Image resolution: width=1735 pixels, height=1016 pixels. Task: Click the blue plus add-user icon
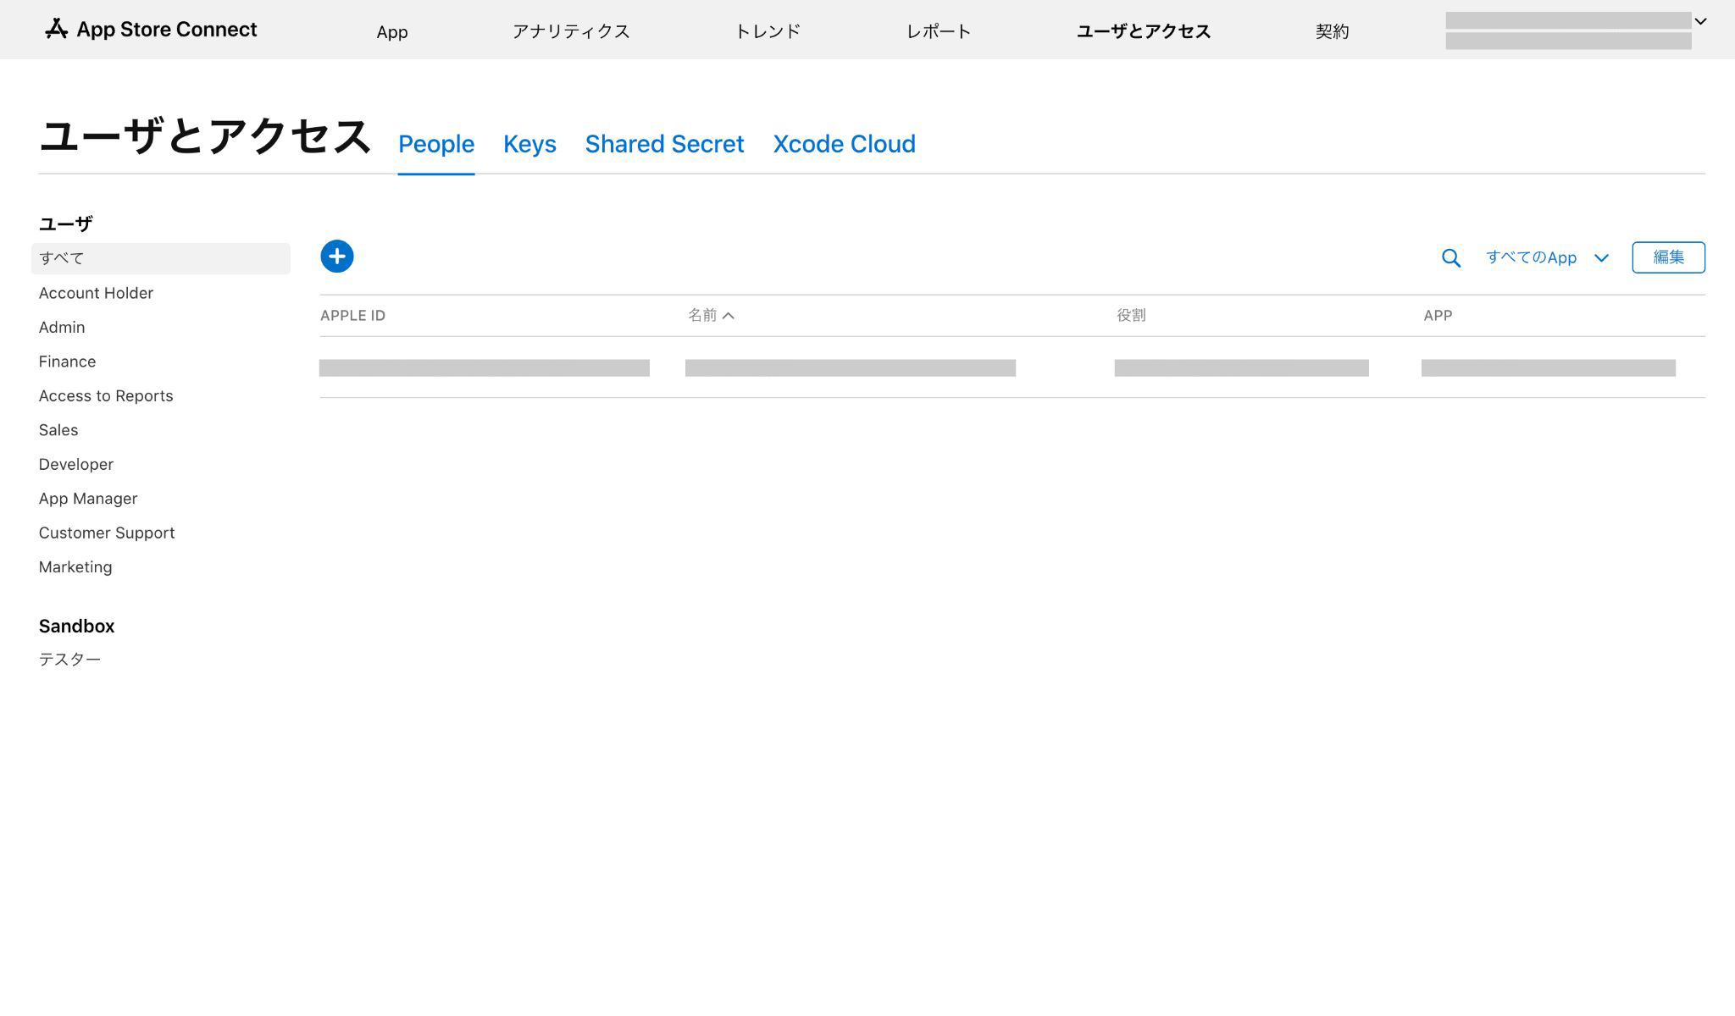coord(336,257)
